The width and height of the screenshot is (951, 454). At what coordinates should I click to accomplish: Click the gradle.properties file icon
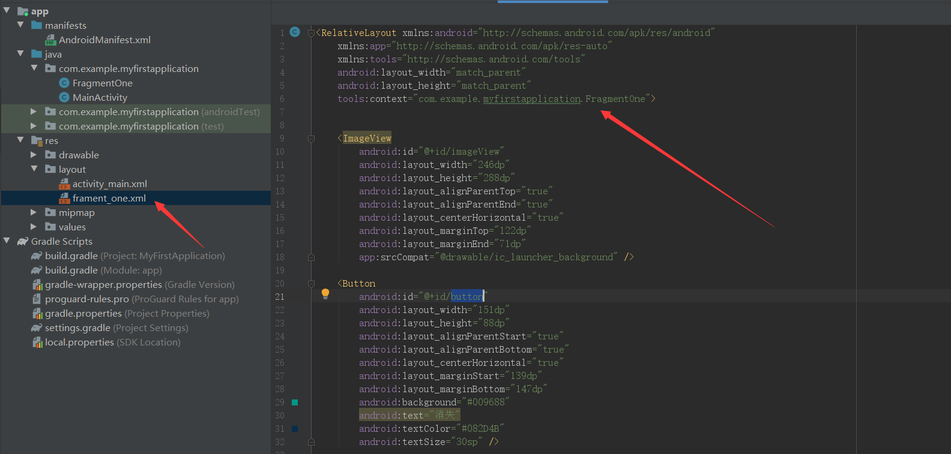37,314
